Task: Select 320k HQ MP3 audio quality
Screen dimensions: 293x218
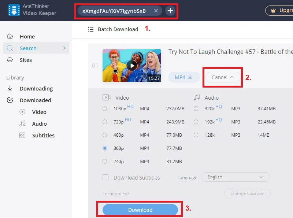Action: [x=196, y=108]
